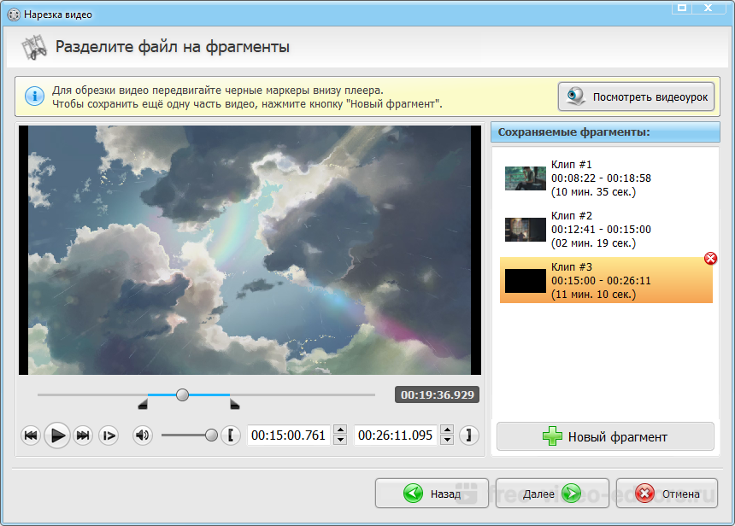Decrease end time with the down arrow
The width and height of the screenshot is (735, 526).
coord(446,441)
